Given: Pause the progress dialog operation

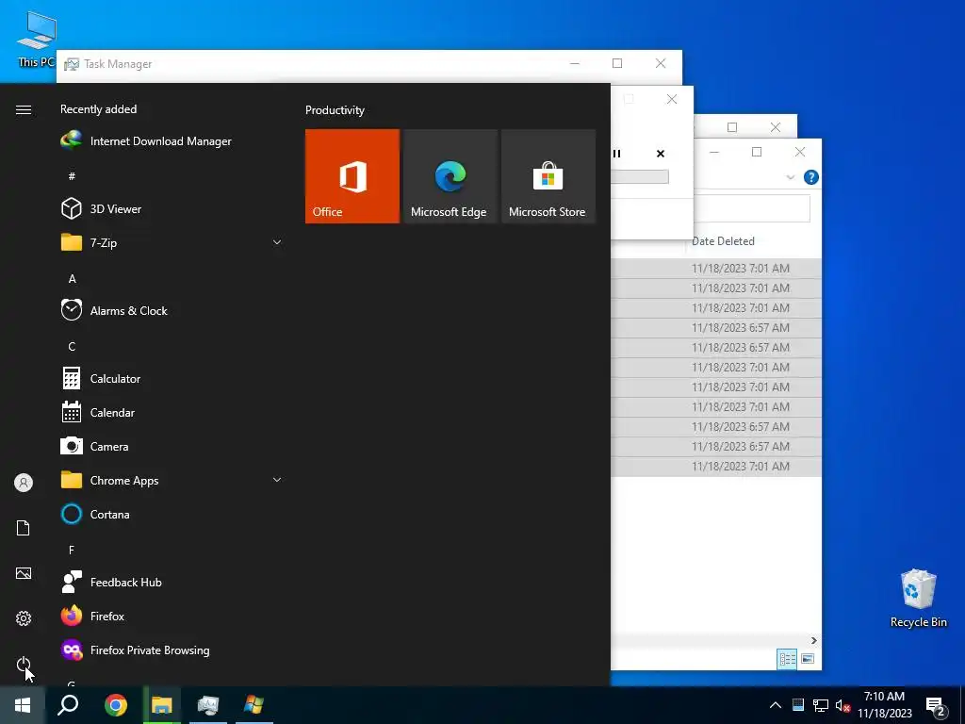Looking at the screenshot, I should pyautogui.click(x=616, y=154).
